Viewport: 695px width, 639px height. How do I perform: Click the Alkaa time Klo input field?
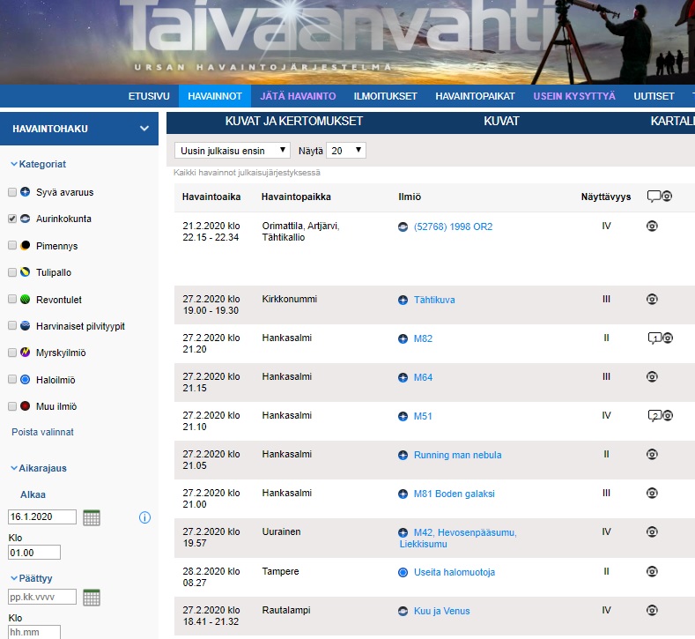34,553
